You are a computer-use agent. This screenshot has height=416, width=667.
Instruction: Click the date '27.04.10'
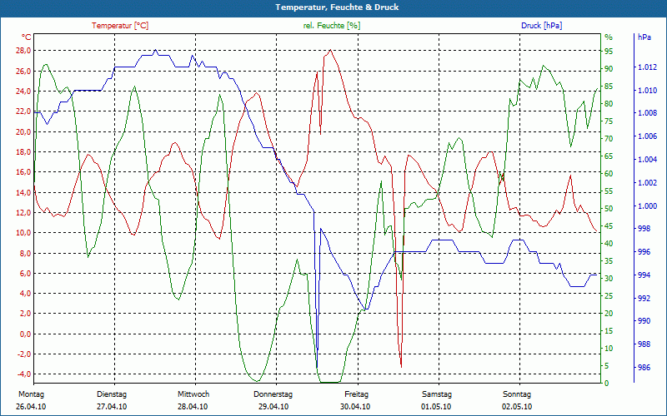click(112, 407)
